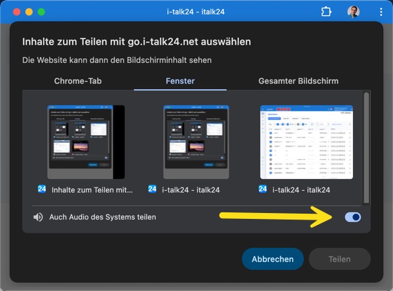393x291 pixels.
Task: Click the 24 app icon under the middle thumbnail
Action: click(x=153, y=190)
